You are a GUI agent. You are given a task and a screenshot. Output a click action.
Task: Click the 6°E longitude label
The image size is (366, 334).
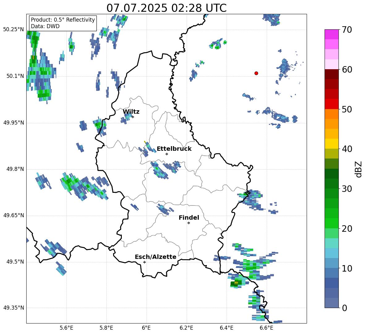tap(146, 328)
